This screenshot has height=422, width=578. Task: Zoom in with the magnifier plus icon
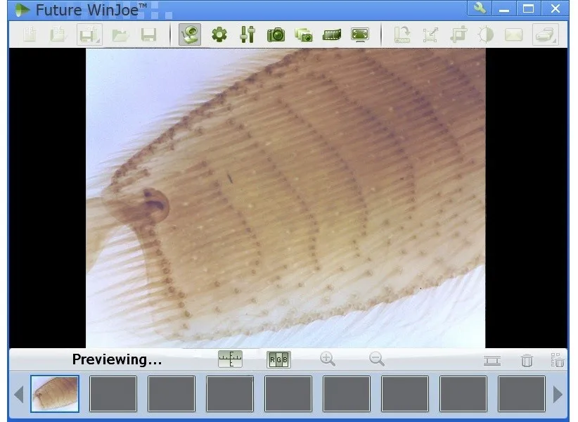pyautogui.click(x=327, y=359)
